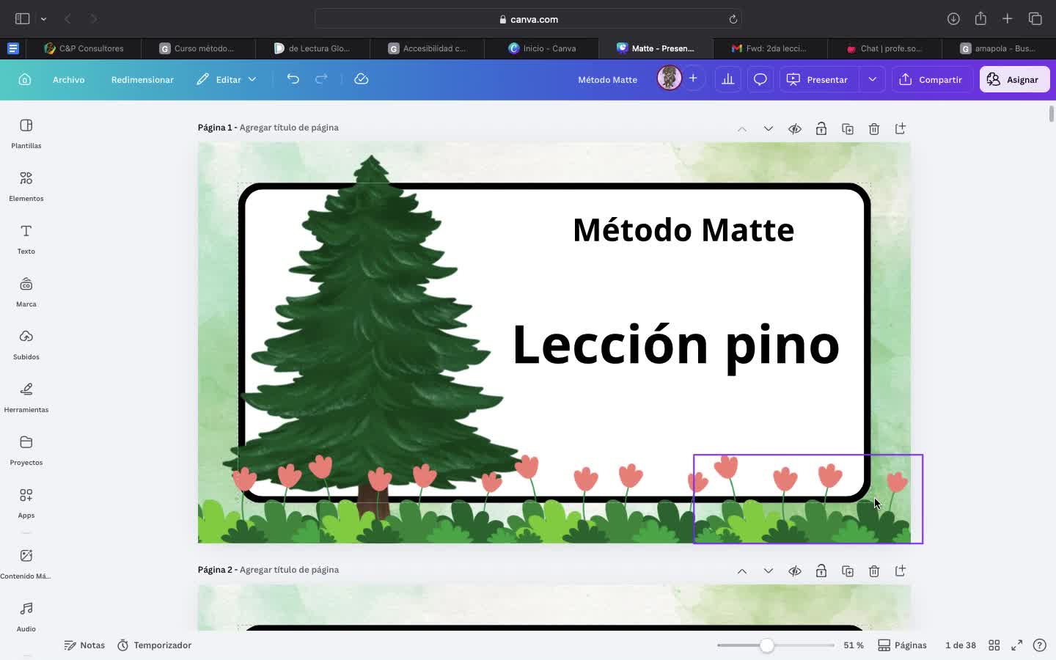Image resolution: width=1056 pixels, height=660 pixels.
Task: Switch to the C&P Consultores tab
Action: pos(84,48)
